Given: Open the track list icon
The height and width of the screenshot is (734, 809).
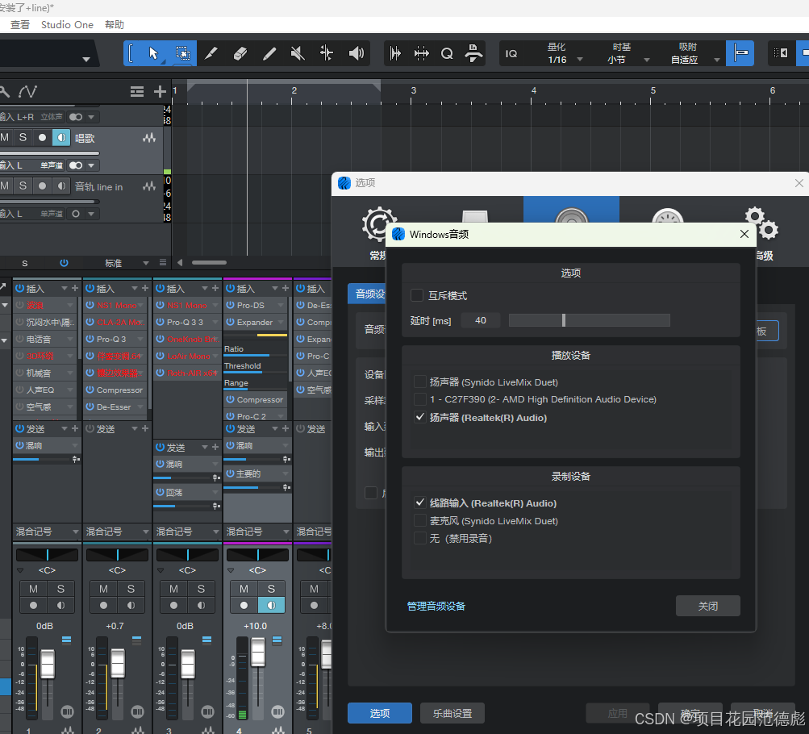Looking at the screenshot, I should (x=137, y=92).
